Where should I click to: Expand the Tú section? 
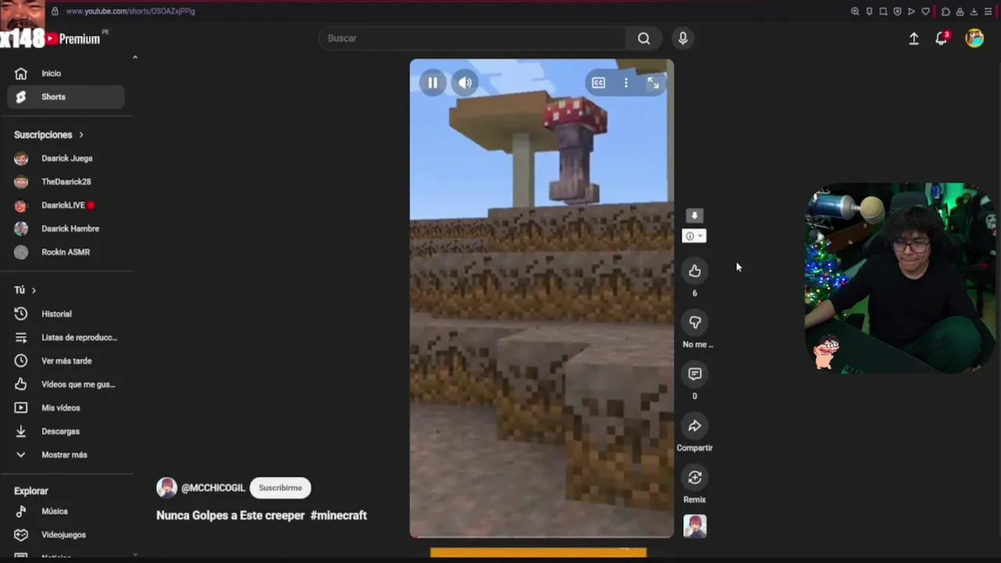pyautogui.click(x=25, y=290)
